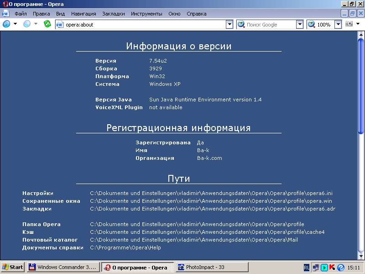Click the Ba-k.com organization value
Image resolution: width=365 pixels, height=274 pixels.
(x=209, y=158)
